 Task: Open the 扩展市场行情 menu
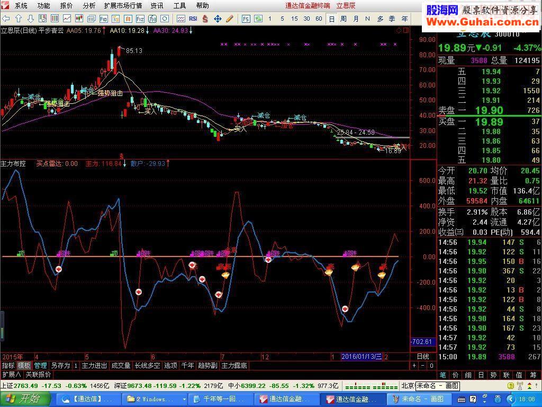(123, 5)
